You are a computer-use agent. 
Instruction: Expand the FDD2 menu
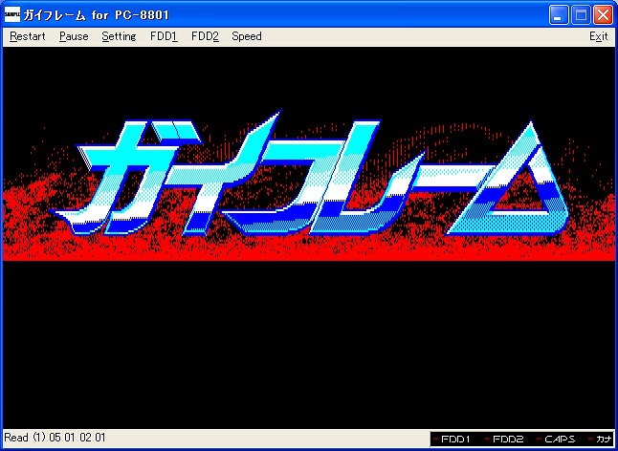205,36
